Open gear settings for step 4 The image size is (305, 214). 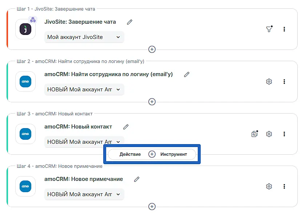269,186
